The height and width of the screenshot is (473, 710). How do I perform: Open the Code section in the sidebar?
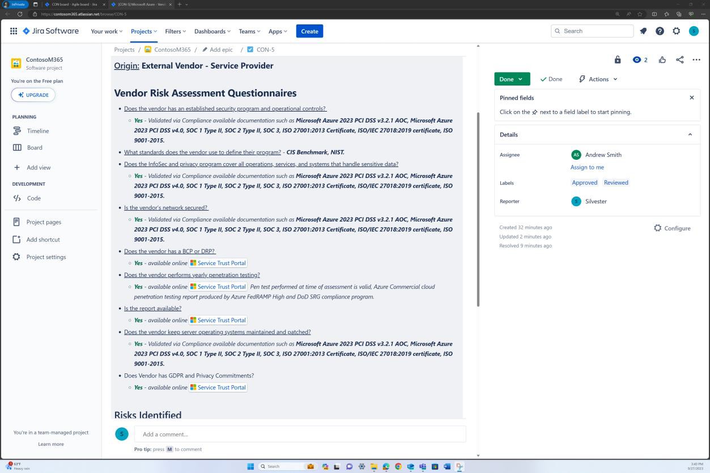33,198
